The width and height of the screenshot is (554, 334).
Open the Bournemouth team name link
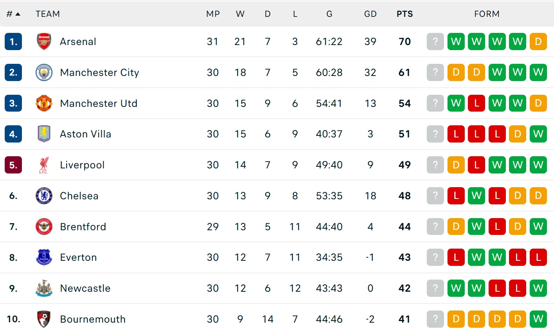click(93, 319)
